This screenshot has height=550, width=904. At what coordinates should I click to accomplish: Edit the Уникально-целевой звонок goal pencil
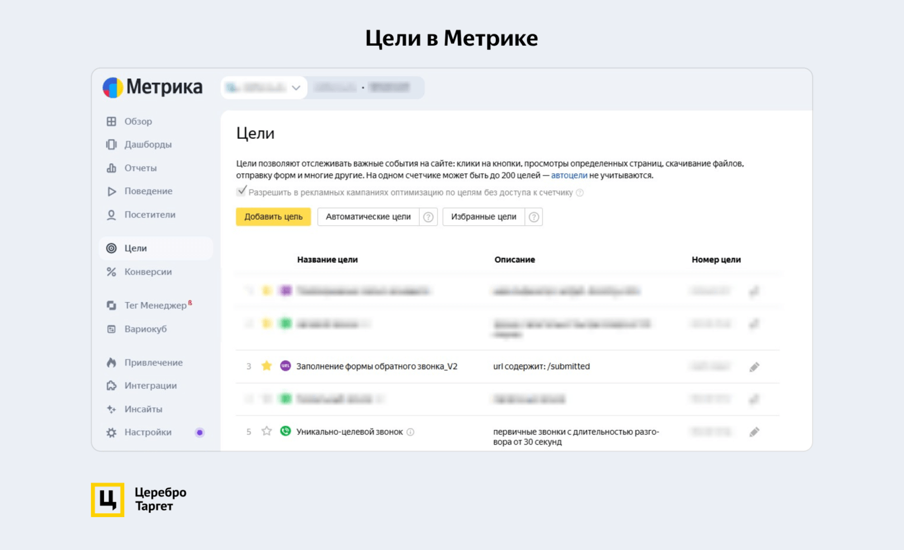coord(754,432)
